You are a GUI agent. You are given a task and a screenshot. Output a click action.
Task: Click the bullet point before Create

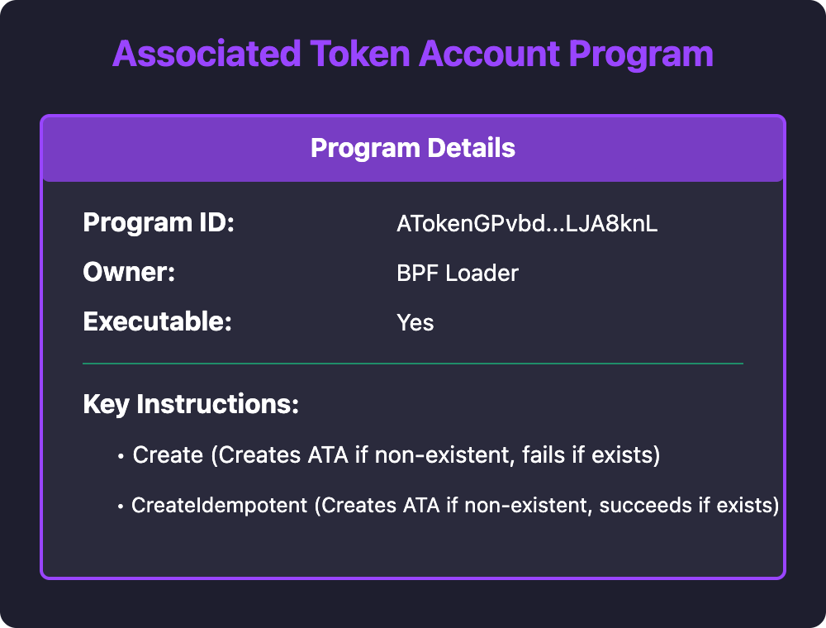[x=121, y=456]
